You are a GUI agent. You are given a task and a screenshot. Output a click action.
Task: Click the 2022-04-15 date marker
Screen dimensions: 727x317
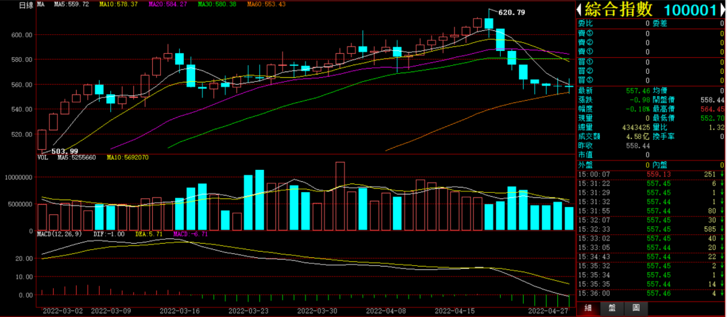click(455, 312)
